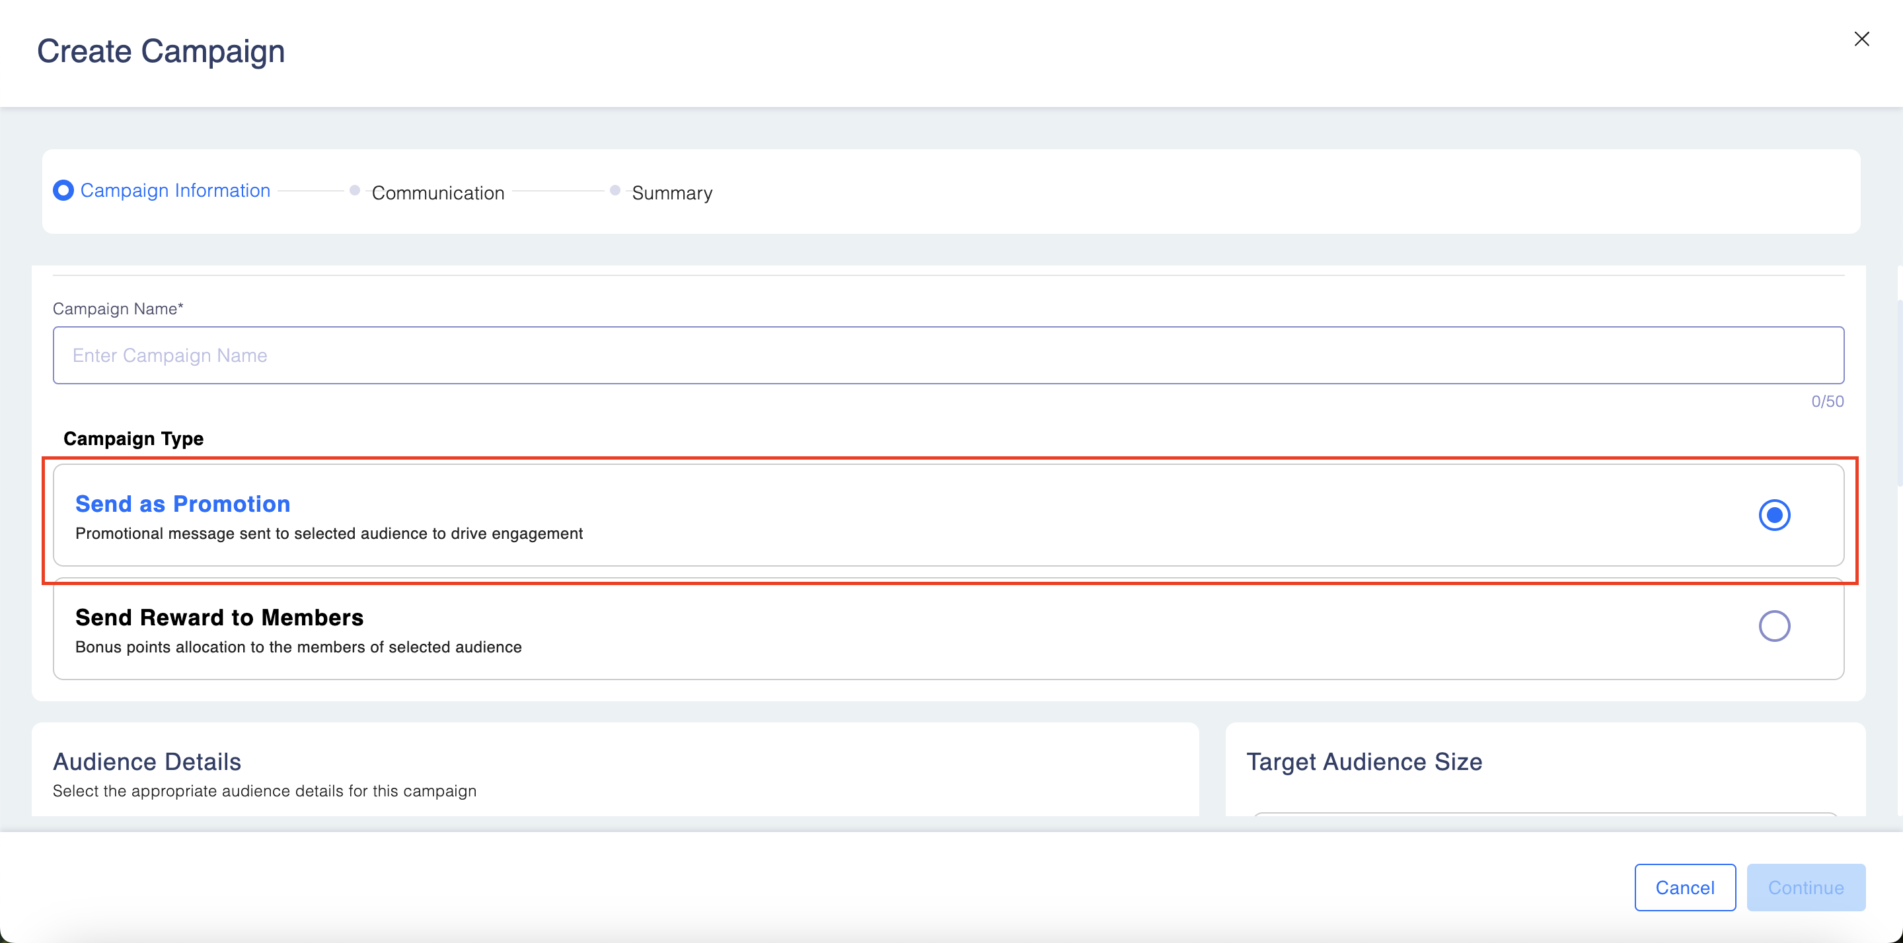
Task: Click the Target Audience Size heading
Action: [x=1364, y=761]
